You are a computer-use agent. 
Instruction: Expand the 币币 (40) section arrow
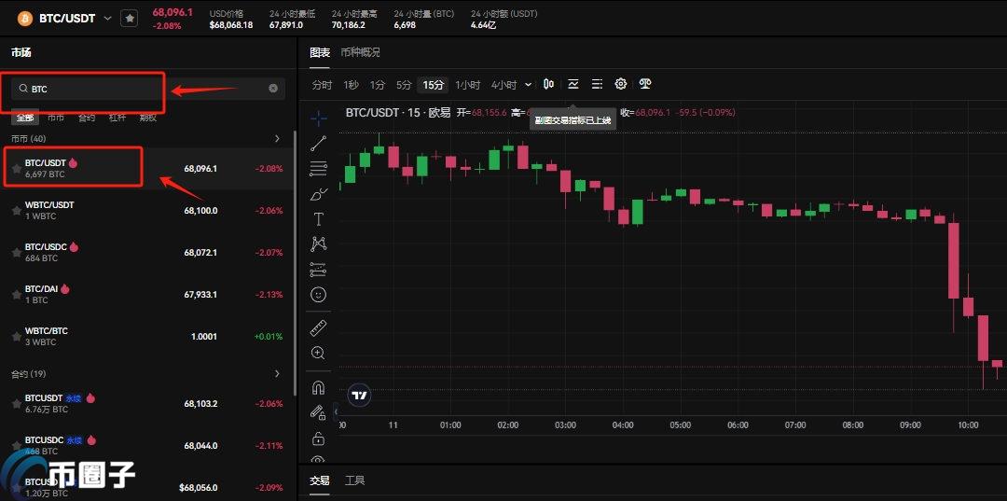[x=277, y=139]
